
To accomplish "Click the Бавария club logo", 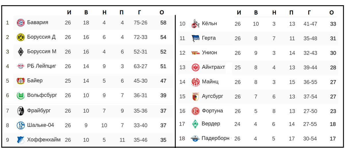I will click(21, 22).
